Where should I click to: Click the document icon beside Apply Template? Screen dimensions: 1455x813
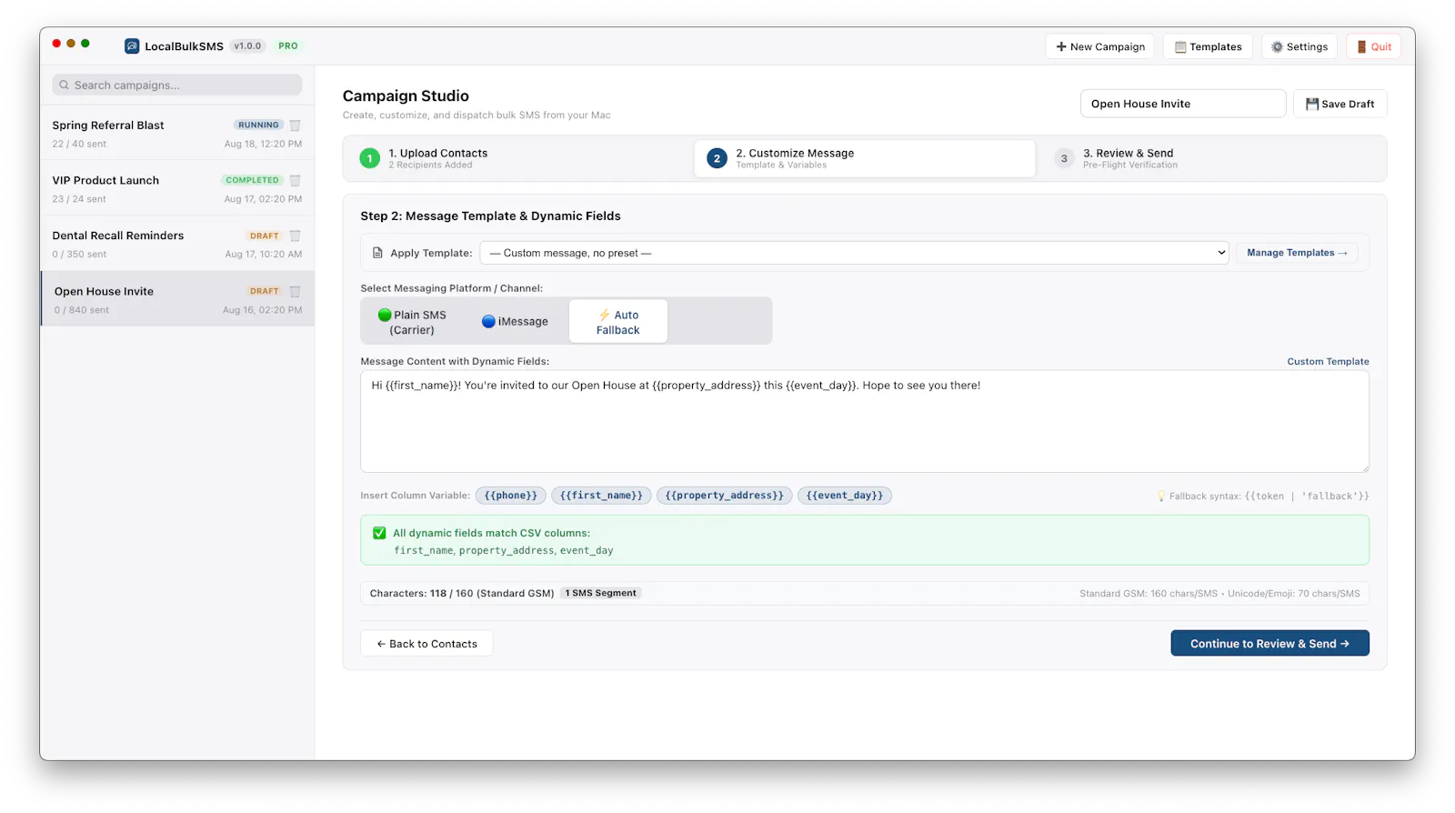coord(377,253)
